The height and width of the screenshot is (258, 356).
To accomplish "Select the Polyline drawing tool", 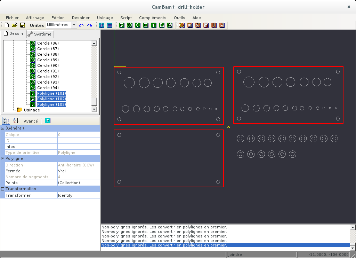I will point(122,25).
